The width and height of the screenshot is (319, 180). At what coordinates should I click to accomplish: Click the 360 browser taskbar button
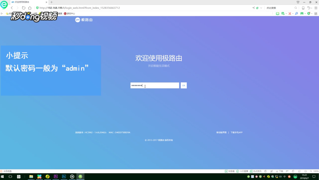[x=80, y=177]
